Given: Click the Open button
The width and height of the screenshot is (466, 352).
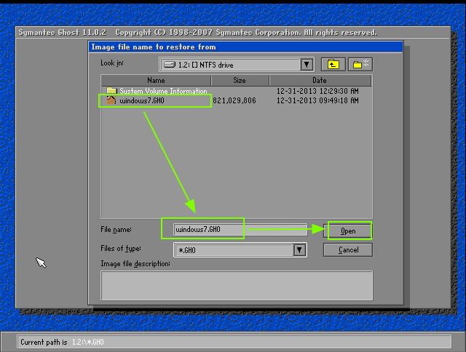Looking at the screenshot, I should click(x=348, y=231).
